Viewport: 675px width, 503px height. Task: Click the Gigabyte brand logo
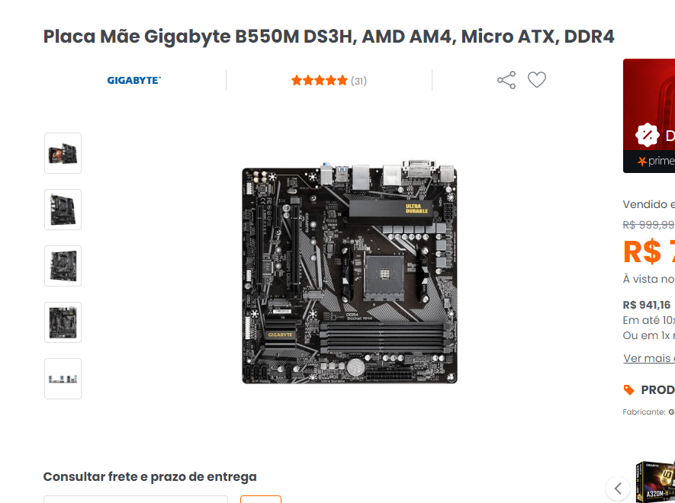click(134, 81)
